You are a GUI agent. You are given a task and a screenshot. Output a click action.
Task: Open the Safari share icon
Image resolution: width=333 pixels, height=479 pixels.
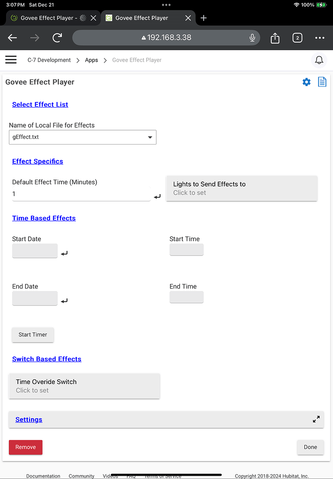(275, 38)
